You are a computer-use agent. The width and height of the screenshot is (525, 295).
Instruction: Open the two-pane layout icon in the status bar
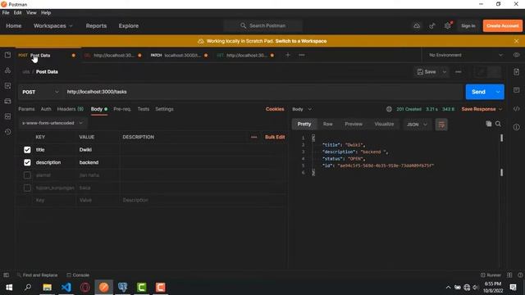point(509,275)
